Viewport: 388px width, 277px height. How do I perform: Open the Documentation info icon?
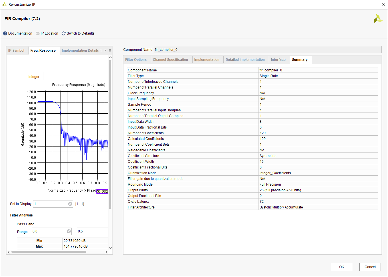click(x=5, y=33)
